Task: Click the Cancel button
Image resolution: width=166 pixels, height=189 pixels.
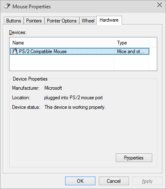Action: 114,181
